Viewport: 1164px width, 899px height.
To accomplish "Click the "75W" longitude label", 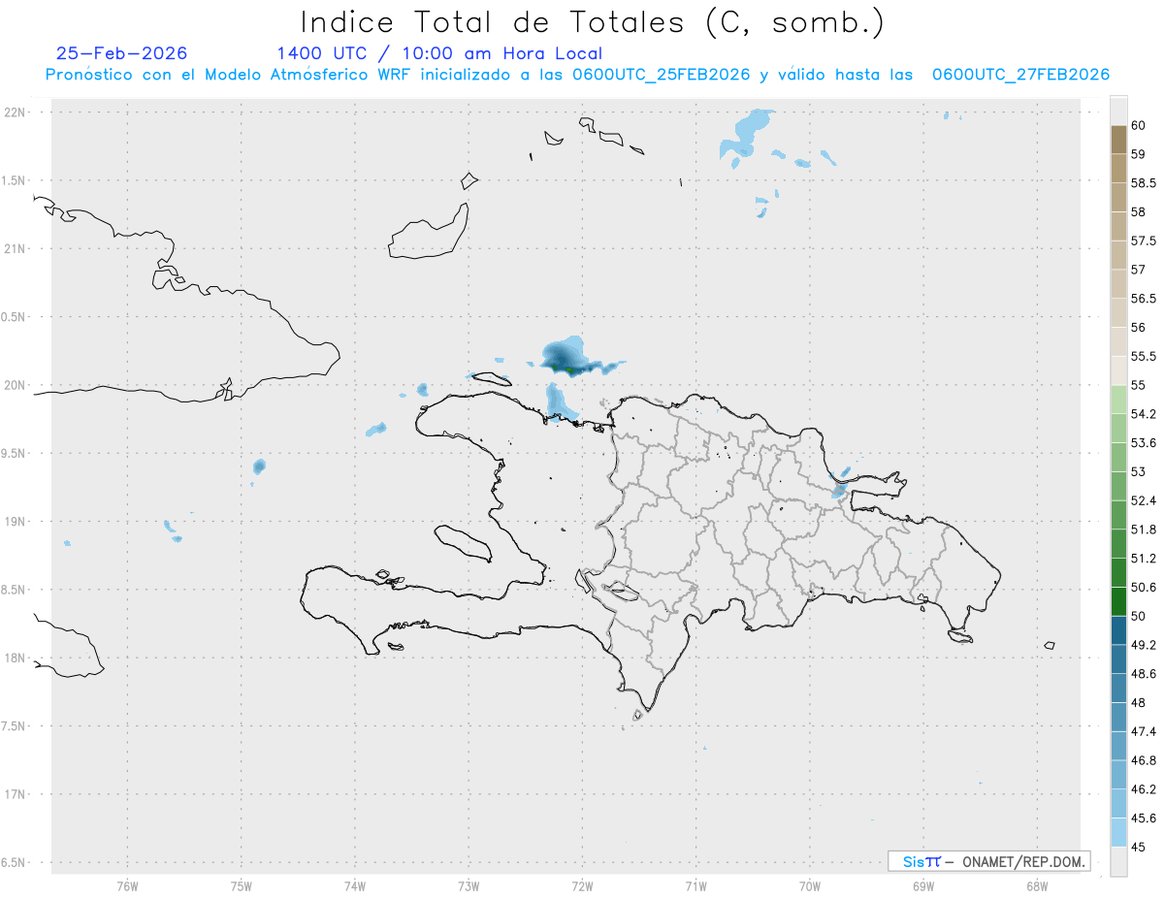I will [x=242, y=885].
